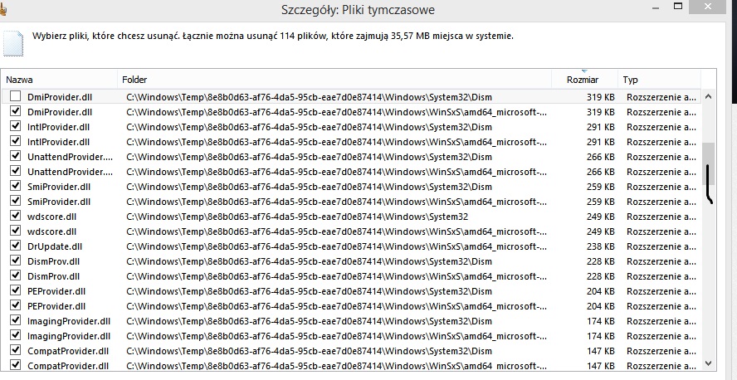Uncheck first IntlProvider.dll checkbox
This screenshot has height=380, width=737.
(16, 126)
